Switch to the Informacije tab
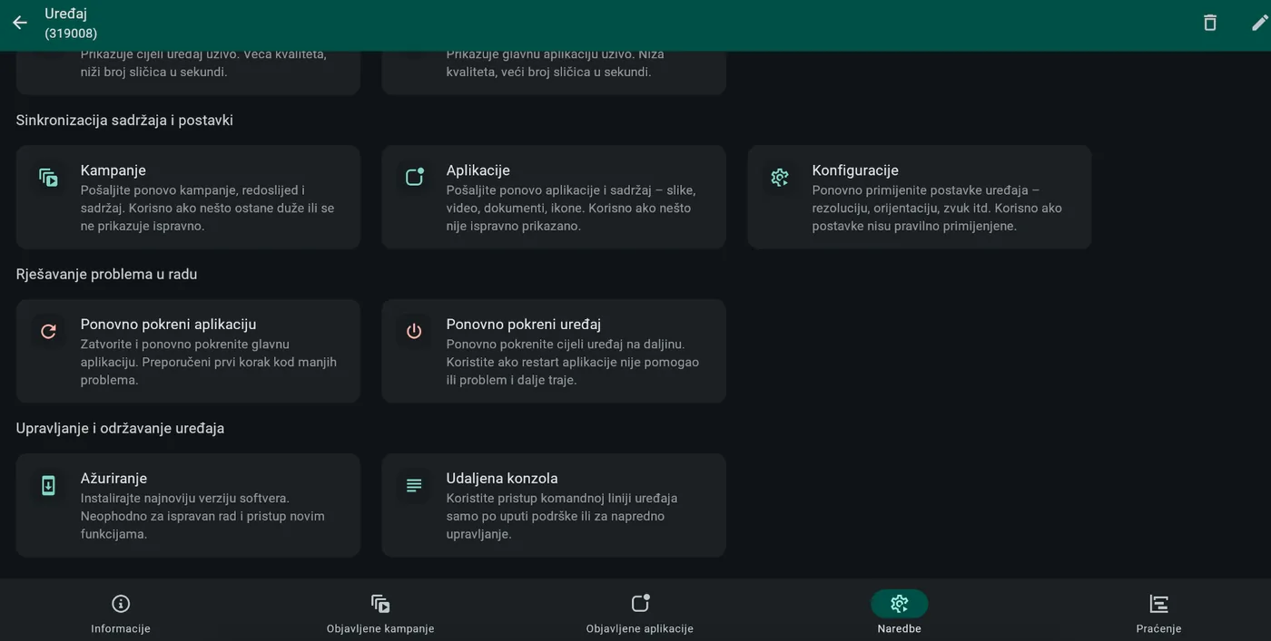This screenshot has height=641, width=1271. tap(121, 612)
